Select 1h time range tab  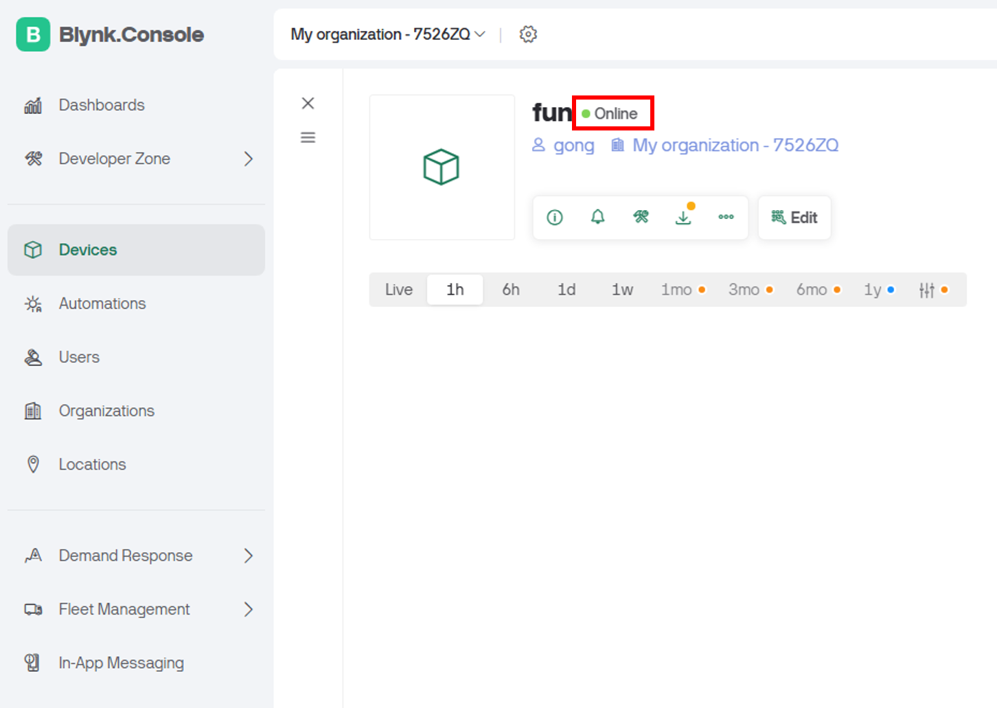coord(455,290)
